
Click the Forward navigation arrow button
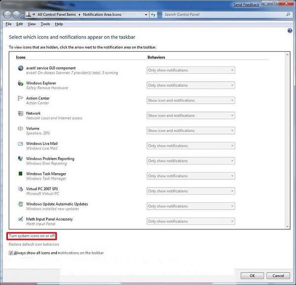tap(16, 14)
